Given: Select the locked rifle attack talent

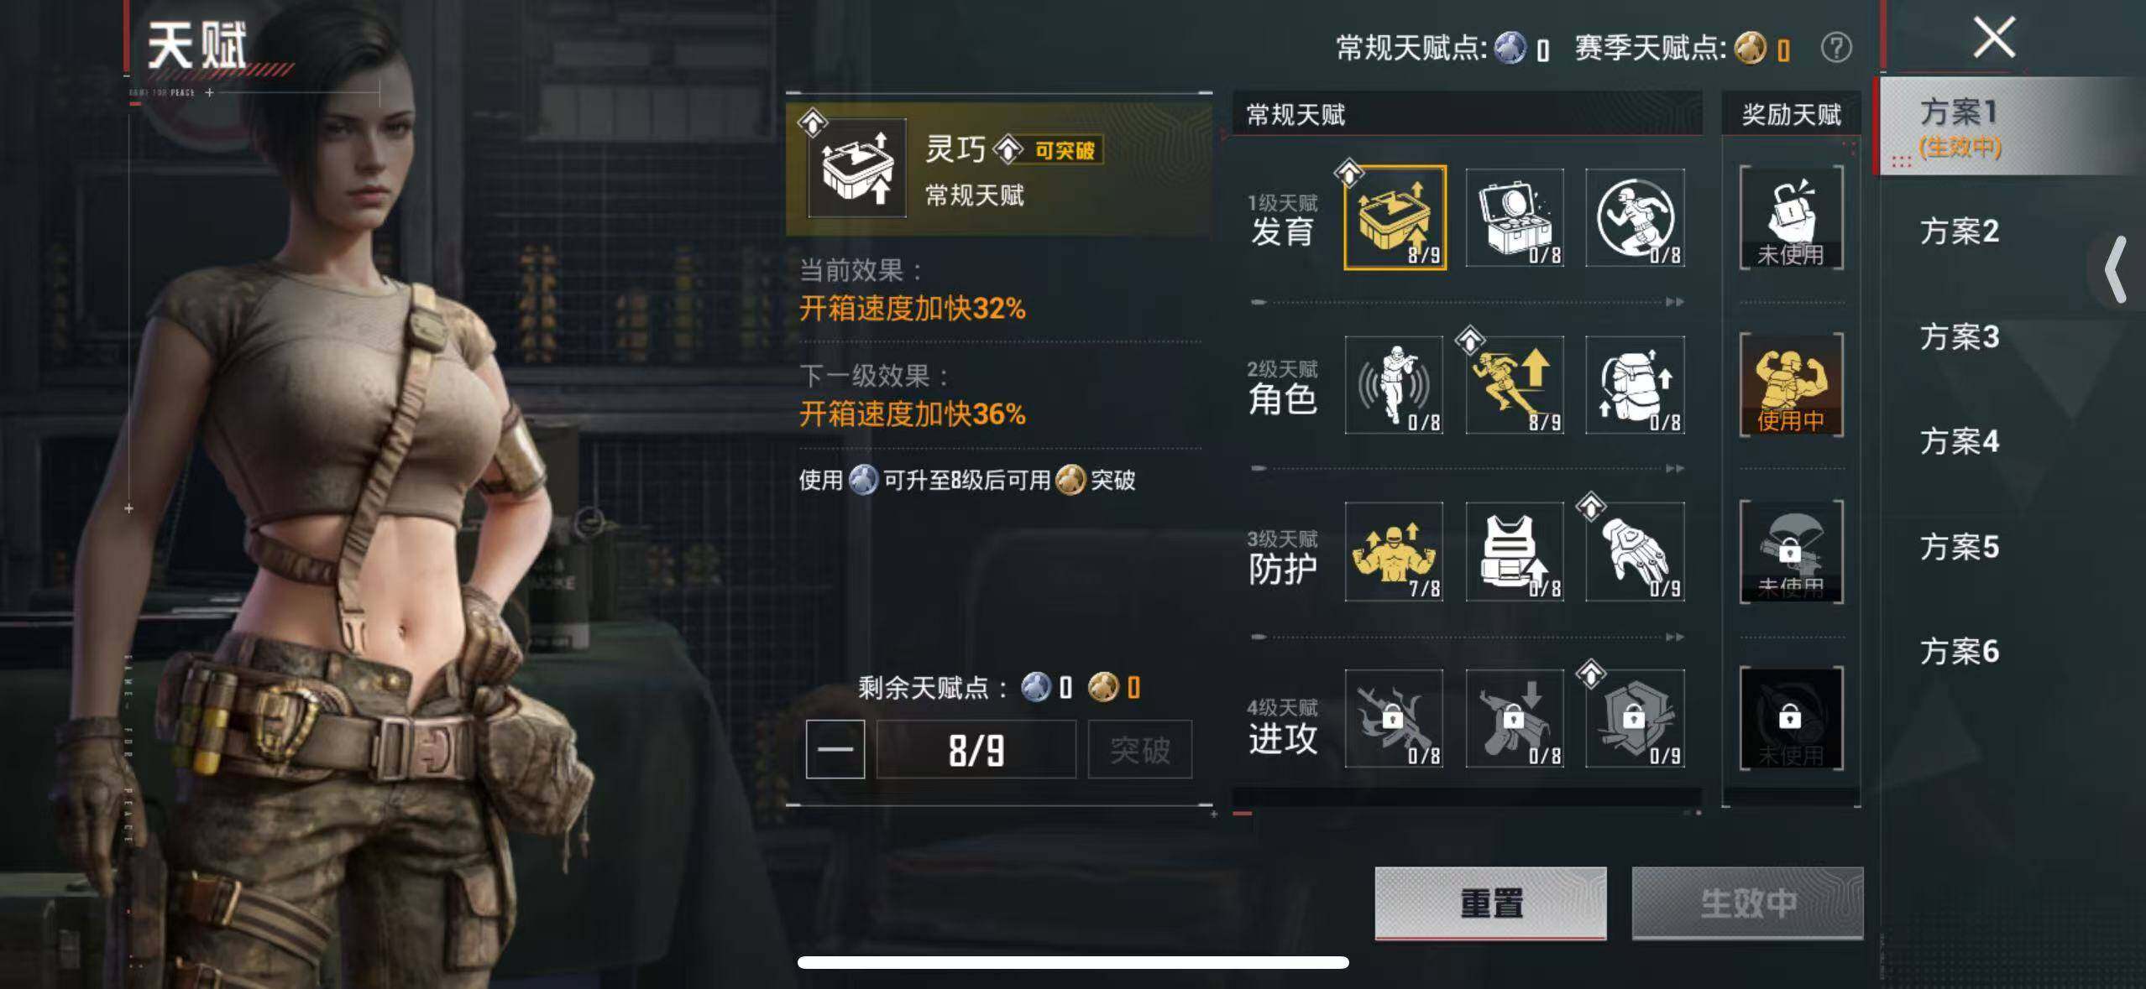Looking at the screenshot, I should click(1394, 718).
